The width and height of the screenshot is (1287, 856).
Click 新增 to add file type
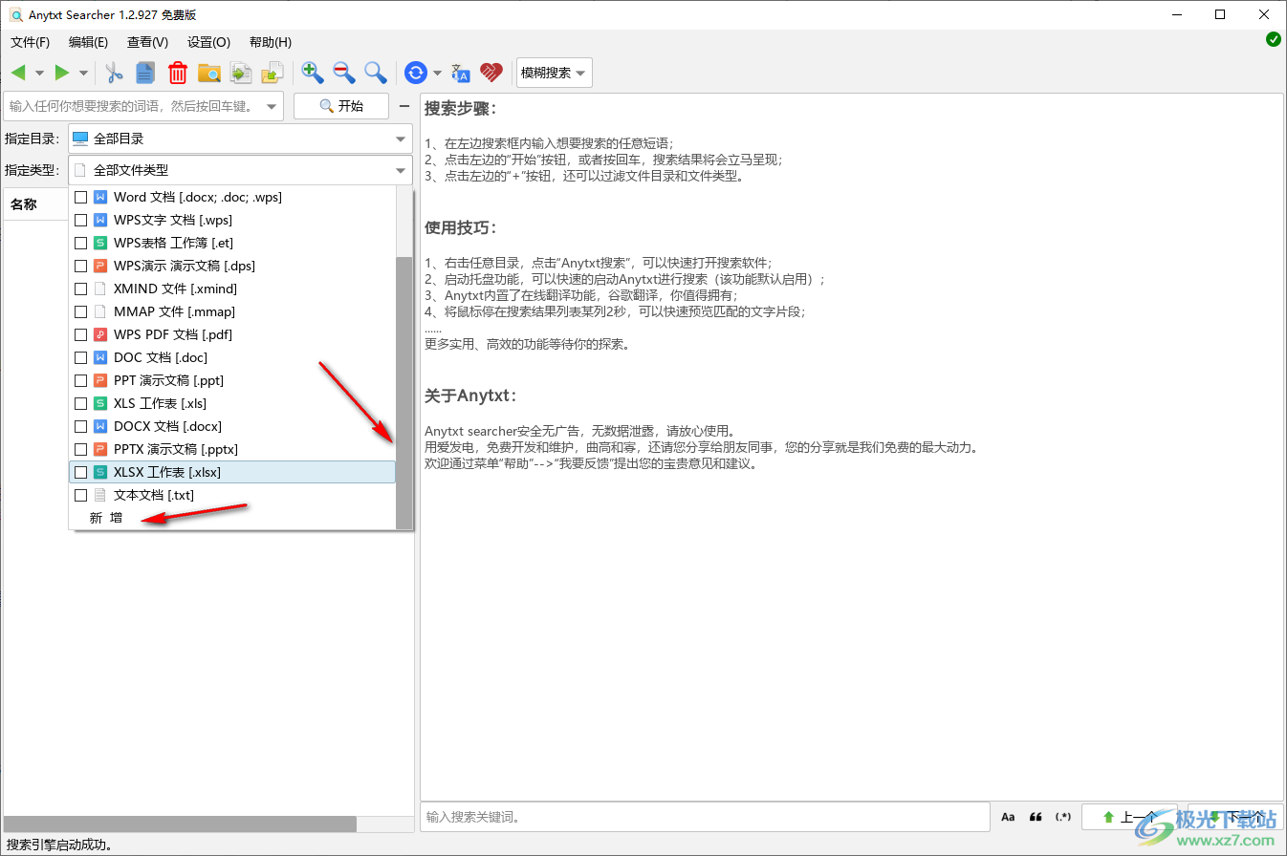point(106,518)
